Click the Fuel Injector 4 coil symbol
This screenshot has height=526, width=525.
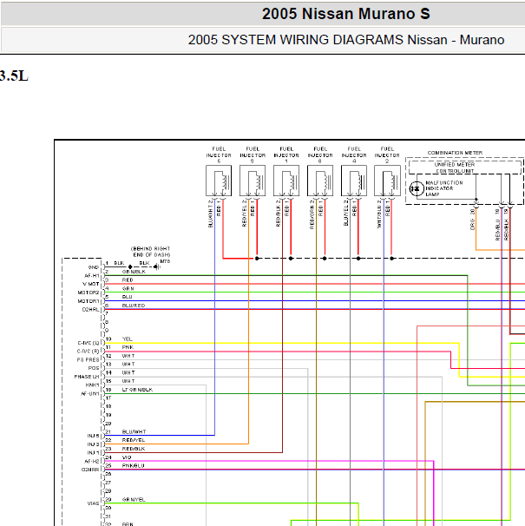coord(354,181)
